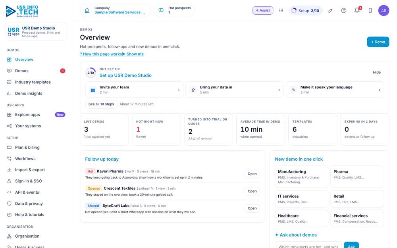Click the Show me link
This screenshot has height=248, width=397.
click(x=133, y=54)
